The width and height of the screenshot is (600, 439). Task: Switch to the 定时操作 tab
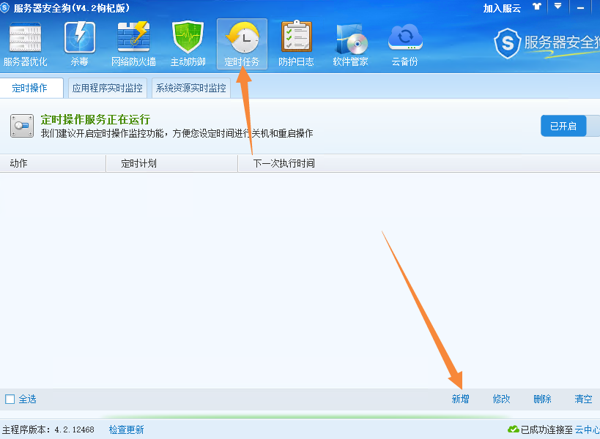(x=32, y=88)
